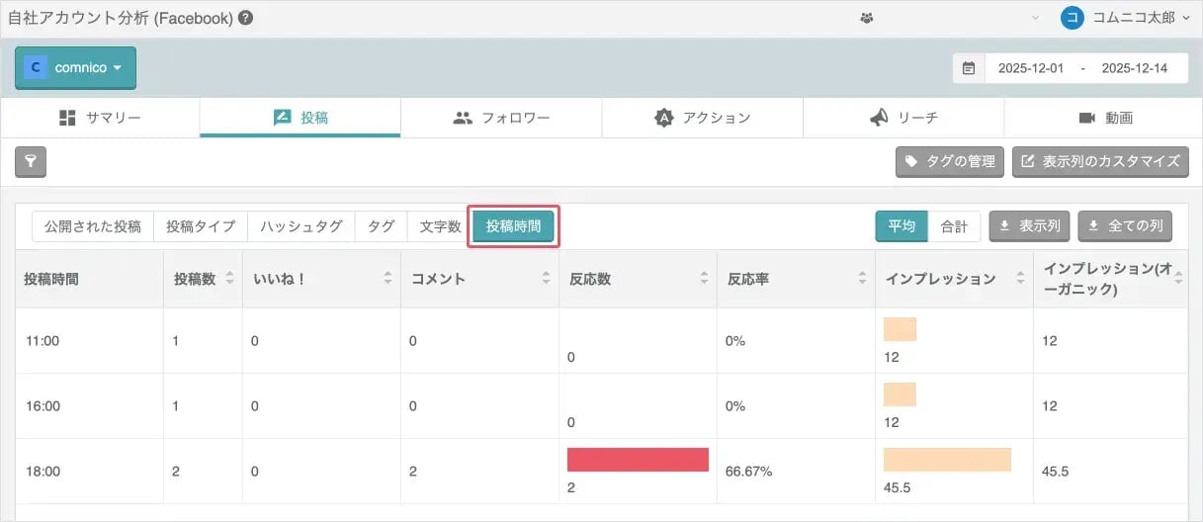Click the 表示列のカスタマイズ button
The image size is (1203, 522).
[1100, 161]
